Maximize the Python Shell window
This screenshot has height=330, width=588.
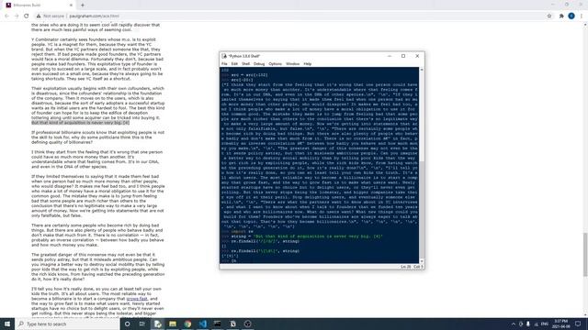point(403,56)
